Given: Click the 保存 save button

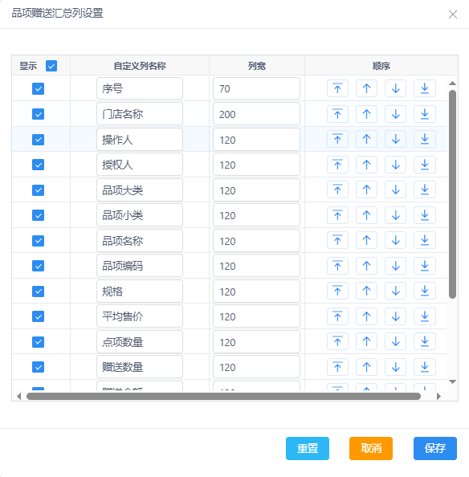Looking at the screenshot, I should coord(435,448).
